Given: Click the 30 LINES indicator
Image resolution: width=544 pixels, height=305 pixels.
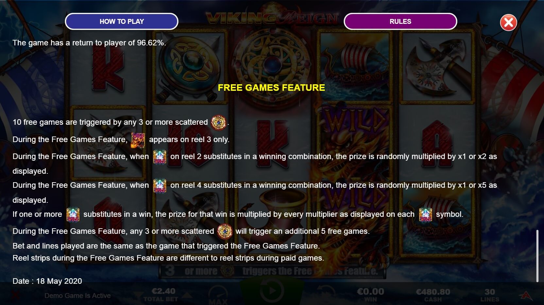Looking at the screenshot, I should [x=489, y=295].
